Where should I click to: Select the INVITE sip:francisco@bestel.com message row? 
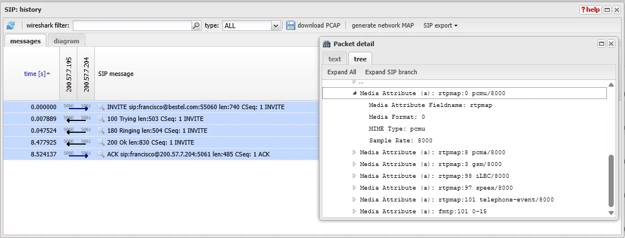[161, 107]
